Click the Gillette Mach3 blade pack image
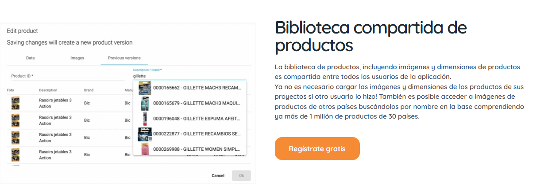Viewport: 544px width, 190px height. pos(145,88)
